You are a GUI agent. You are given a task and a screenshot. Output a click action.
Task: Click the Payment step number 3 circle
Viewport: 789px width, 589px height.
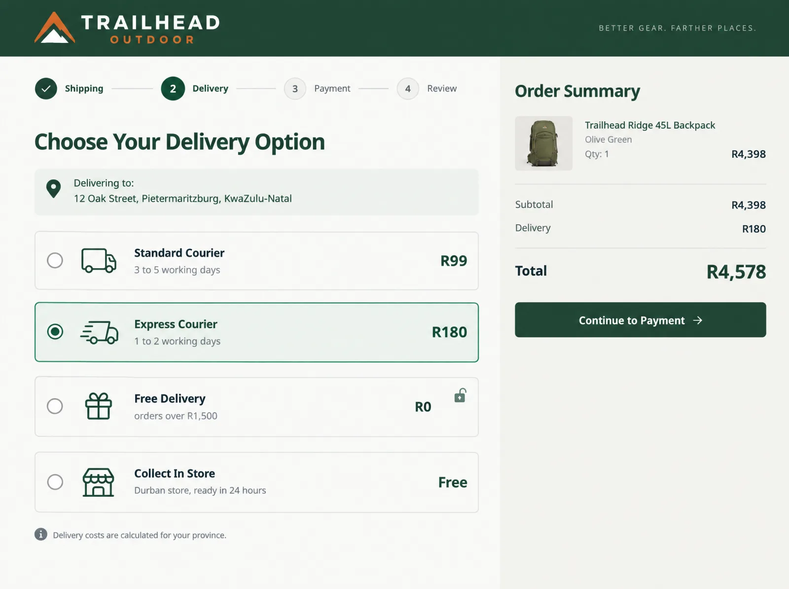coord(295,89)
